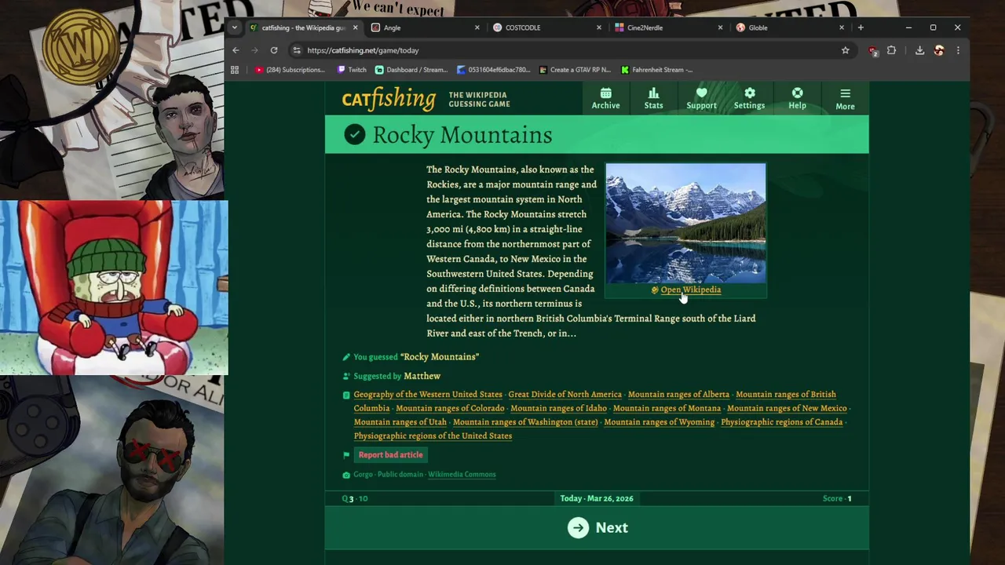Screen dimensions: 1005x565
Task: Click the Report bad article button
Action: 390,455
